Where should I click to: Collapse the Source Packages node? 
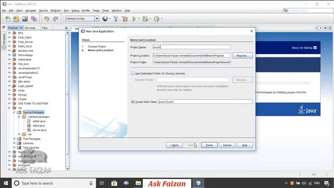tap(14, 112)
